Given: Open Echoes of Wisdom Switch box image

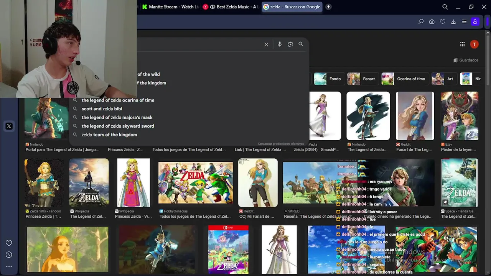Looking at the screenshot, I should tap(228, 250).
